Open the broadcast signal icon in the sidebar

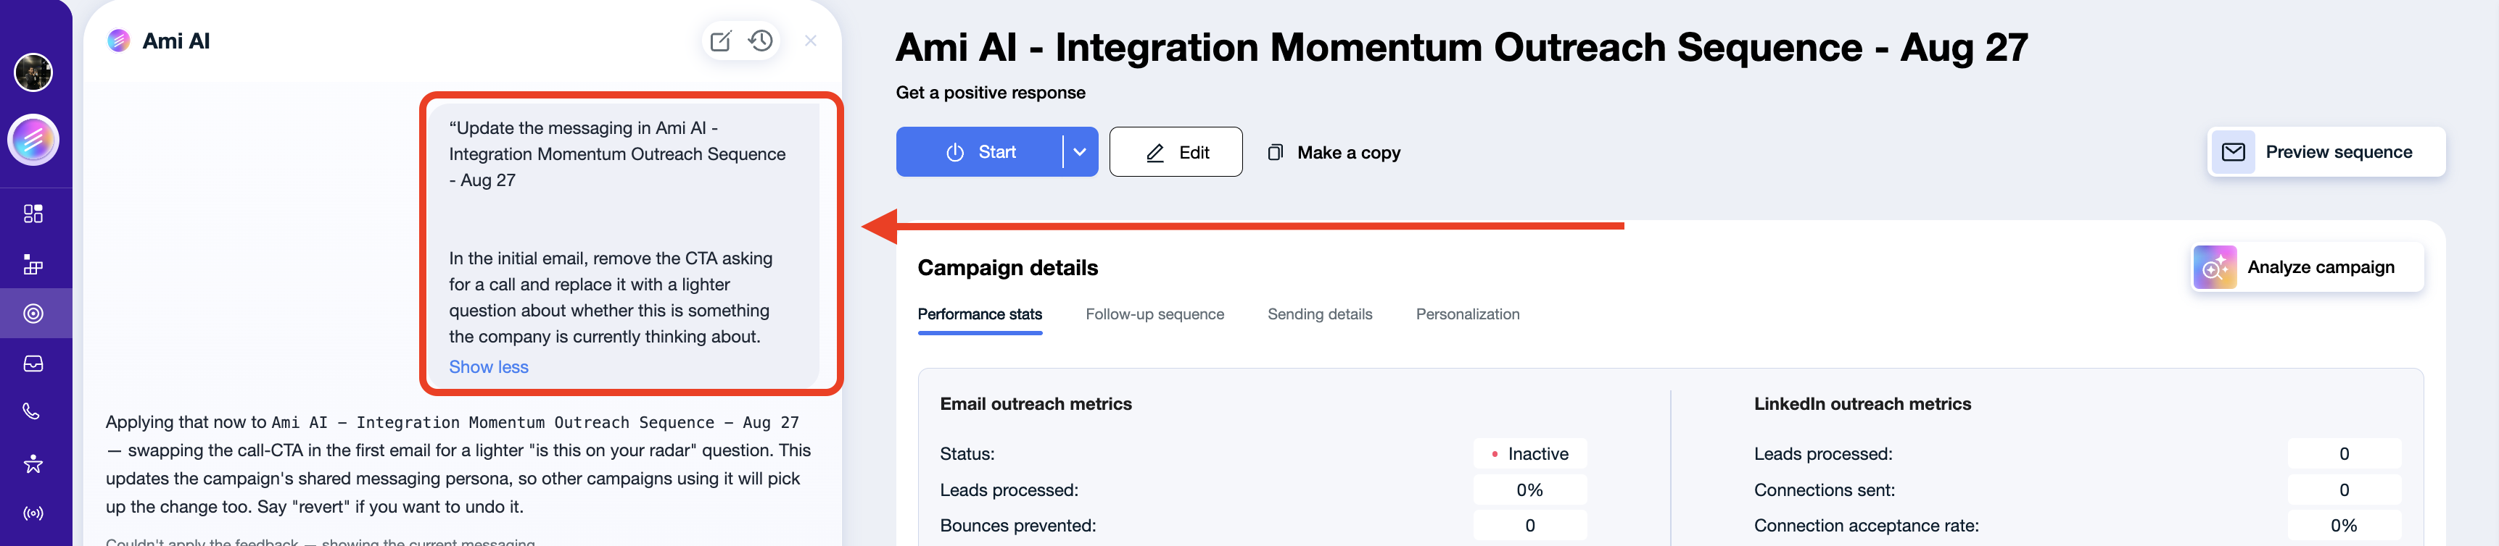click(34, 514)
